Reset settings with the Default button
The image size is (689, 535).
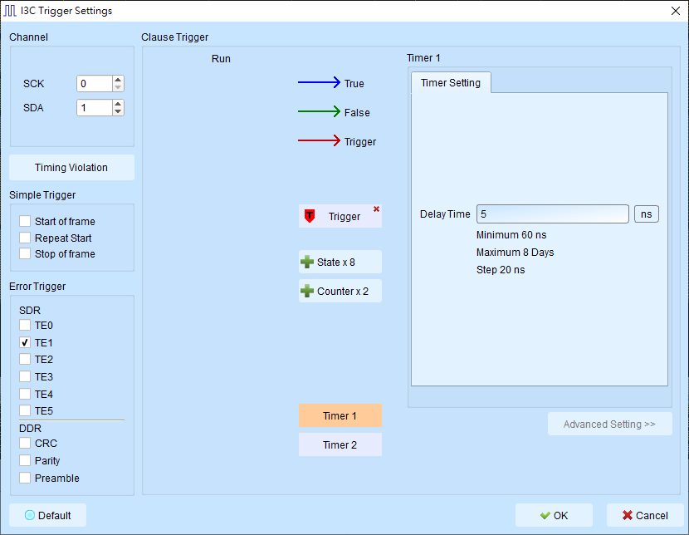point(48,515)
